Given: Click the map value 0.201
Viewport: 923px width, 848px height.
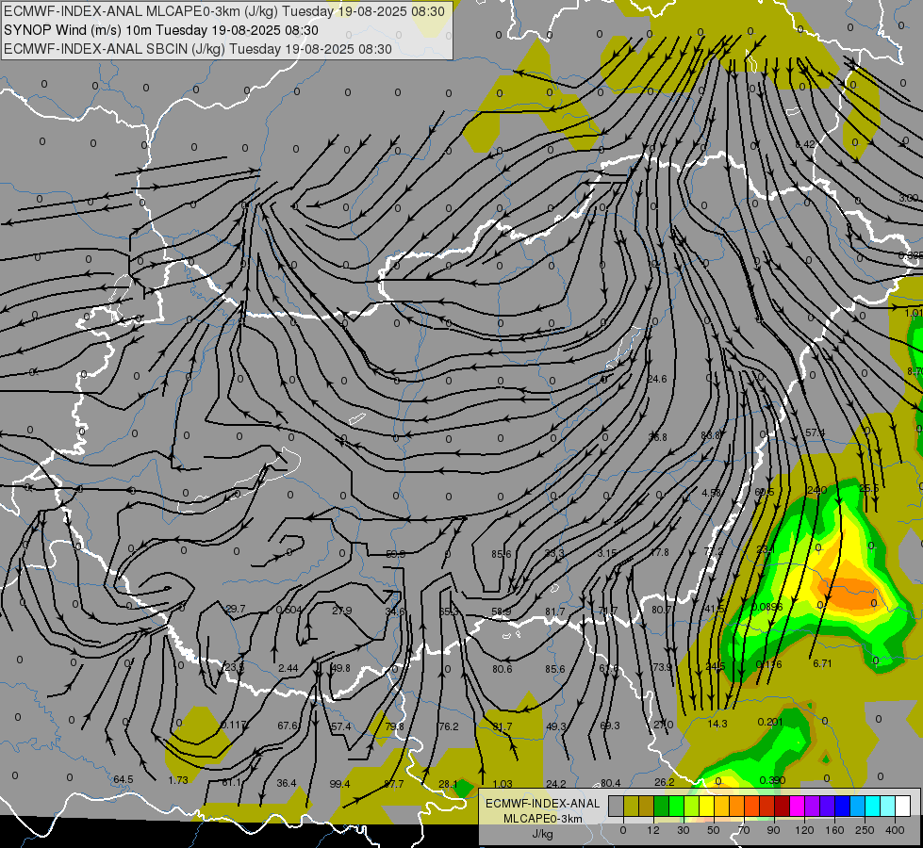Looking at the screenshot, I should coord(770,722).
